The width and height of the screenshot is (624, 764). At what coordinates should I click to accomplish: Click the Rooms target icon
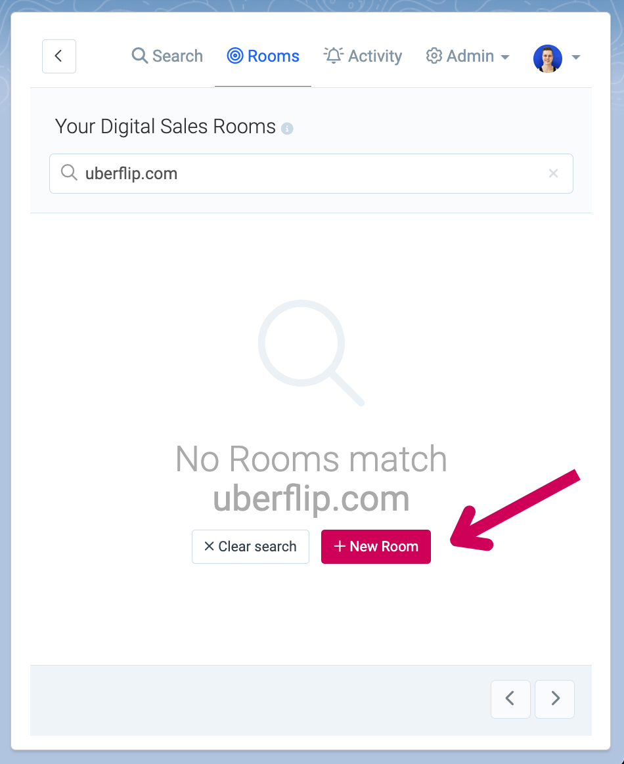235,56
